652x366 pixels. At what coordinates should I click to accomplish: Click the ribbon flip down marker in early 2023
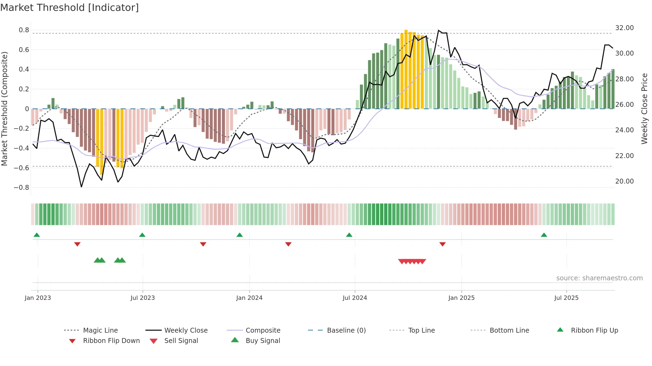77,244
